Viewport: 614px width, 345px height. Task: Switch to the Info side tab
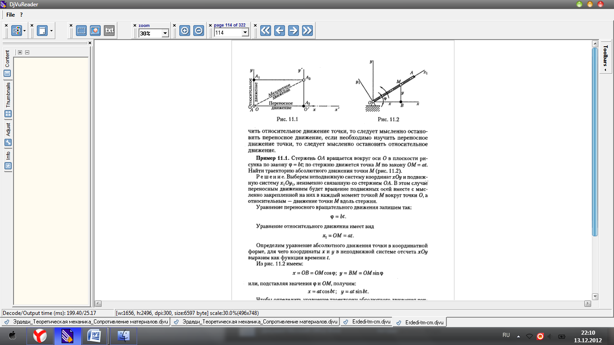coord(8,160)
